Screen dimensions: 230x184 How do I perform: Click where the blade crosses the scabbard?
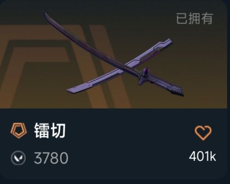tap(128, 66)
